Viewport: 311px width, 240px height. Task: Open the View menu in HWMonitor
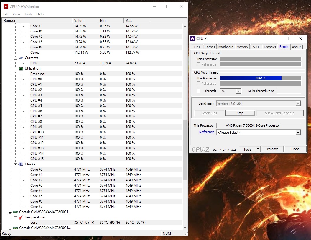point(16,14)
